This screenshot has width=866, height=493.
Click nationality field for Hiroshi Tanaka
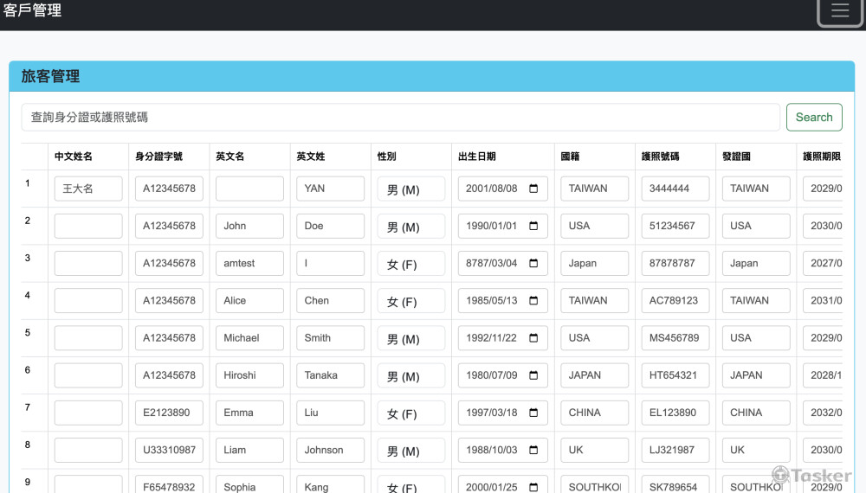click(594, 375)
